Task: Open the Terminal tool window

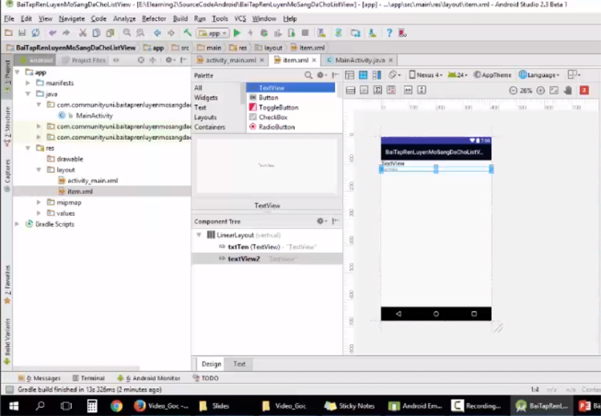Action: 88,378
